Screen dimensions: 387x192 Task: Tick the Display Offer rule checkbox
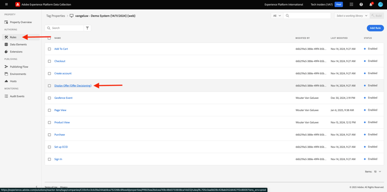click(x=50, y=85)
